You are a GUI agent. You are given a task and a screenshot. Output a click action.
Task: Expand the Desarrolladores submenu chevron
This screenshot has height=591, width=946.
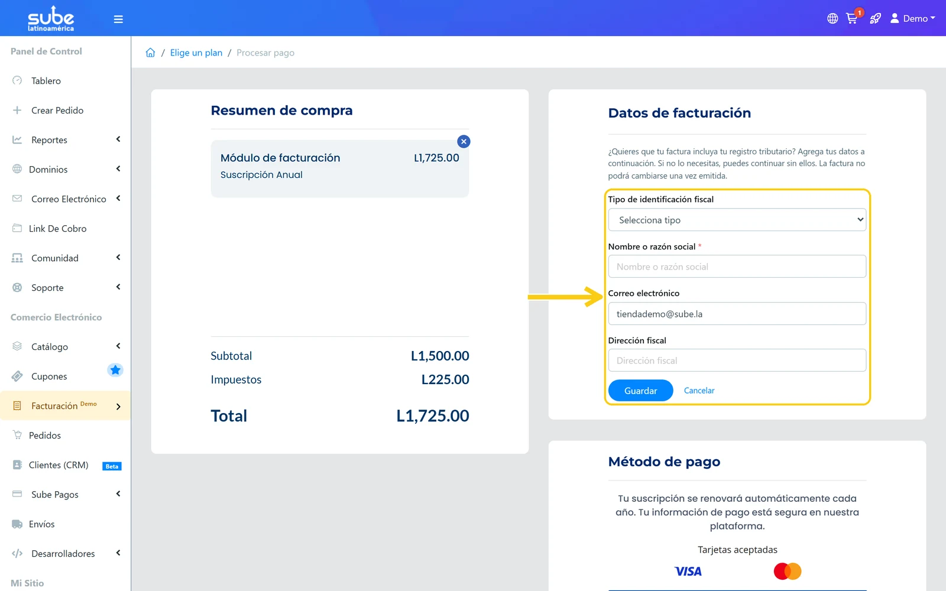click(118, 553)
